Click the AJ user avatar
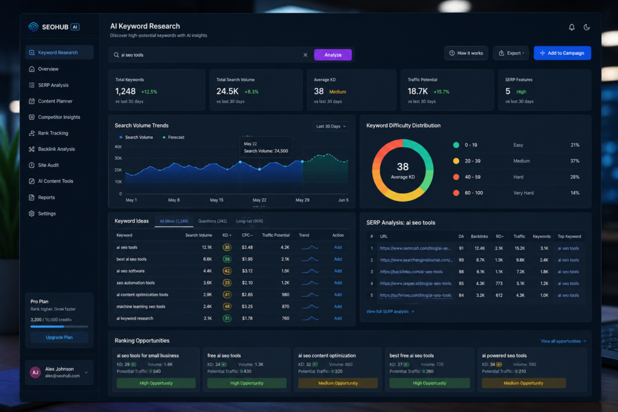The image size is (618, 412). 36,372
